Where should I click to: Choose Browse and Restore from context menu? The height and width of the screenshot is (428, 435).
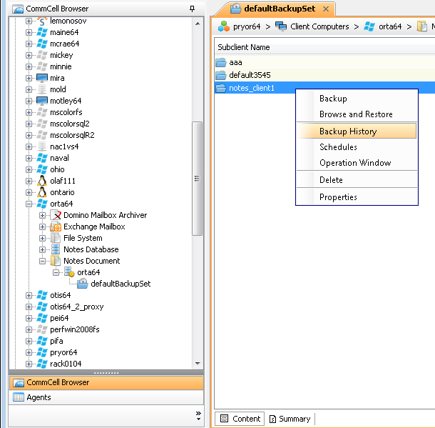click(357, 114)
